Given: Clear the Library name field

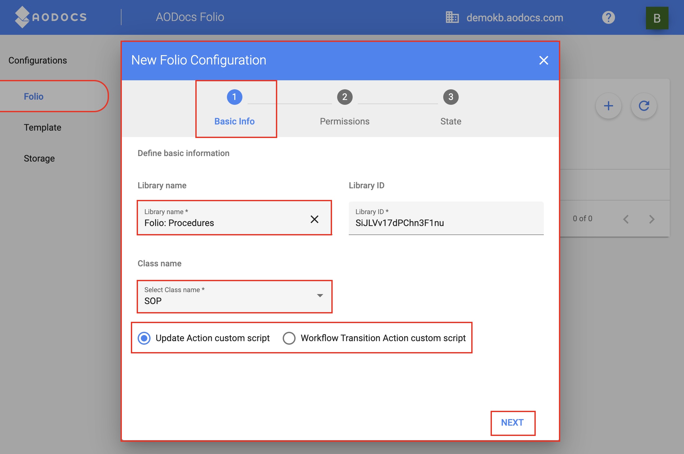Looking at the screenshot, I should point(315,219).
